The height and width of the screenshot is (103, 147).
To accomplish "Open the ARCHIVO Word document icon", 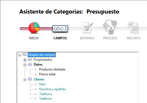I will [133, 27].
